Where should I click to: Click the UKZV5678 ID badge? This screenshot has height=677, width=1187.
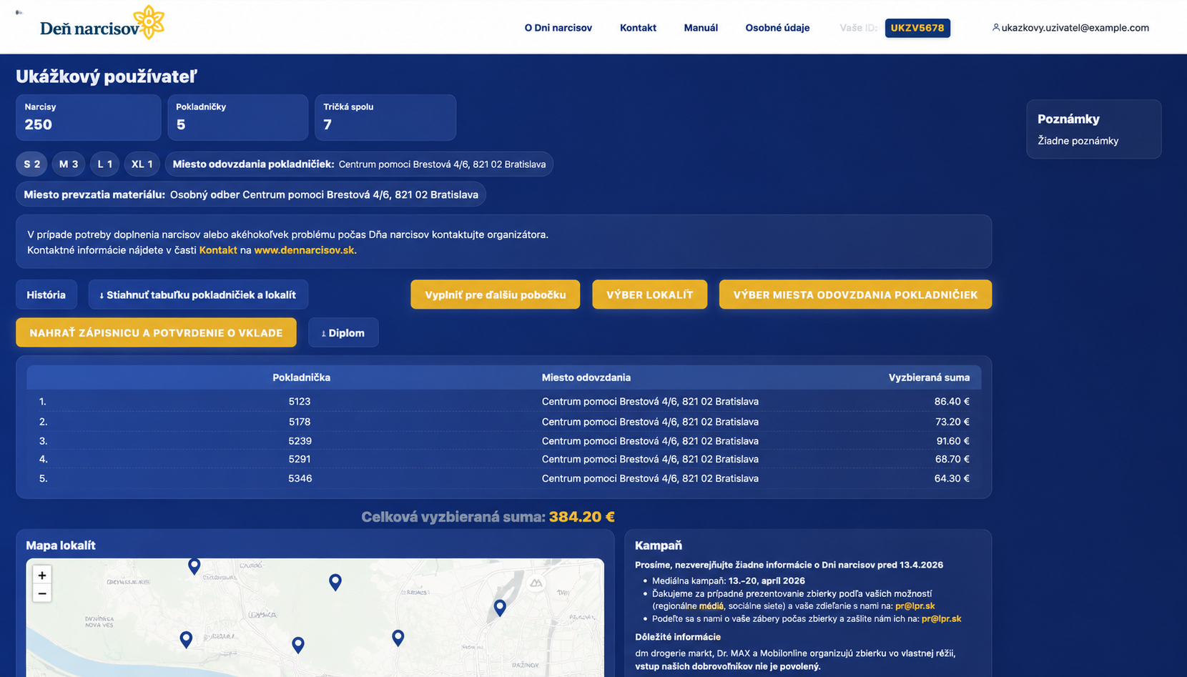point(917,28)
